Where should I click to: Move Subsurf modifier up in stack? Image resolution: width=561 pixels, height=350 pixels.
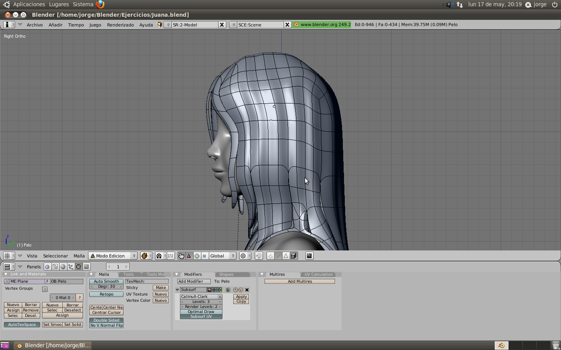[235, 290]
